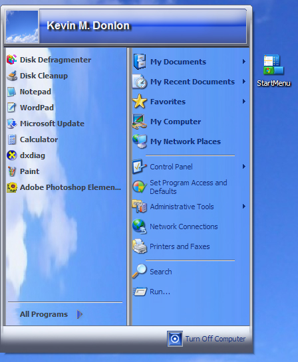Expand the All Programs arrow

(x=80, y=314)
